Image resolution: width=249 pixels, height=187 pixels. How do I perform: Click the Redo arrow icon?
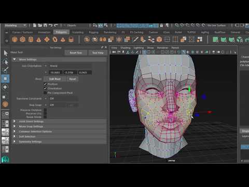pos(56,25)
